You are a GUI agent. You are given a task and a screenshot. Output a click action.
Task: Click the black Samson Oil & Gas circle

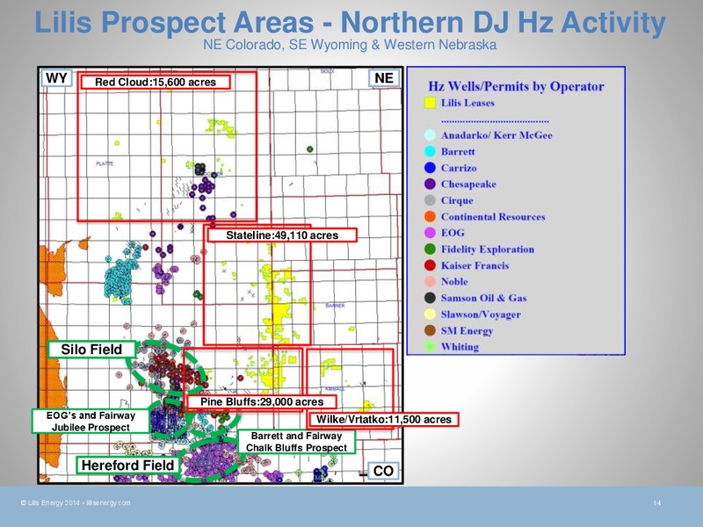coord(430,298)
